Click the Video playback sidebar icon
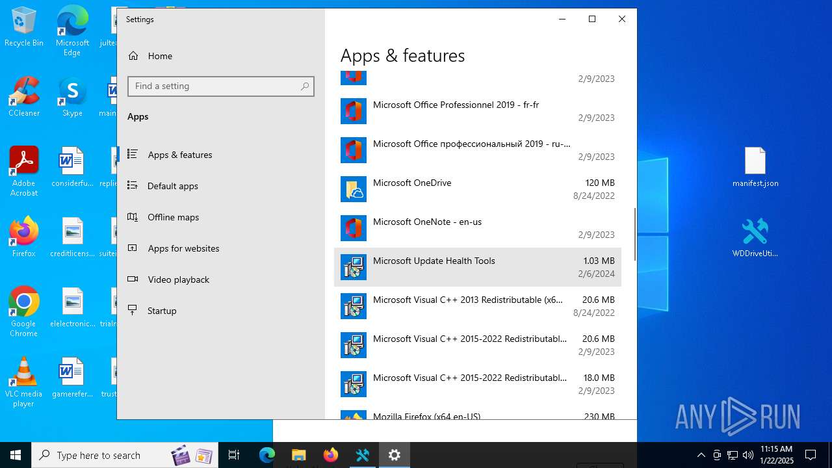832x468 pixels. point(133,279)
